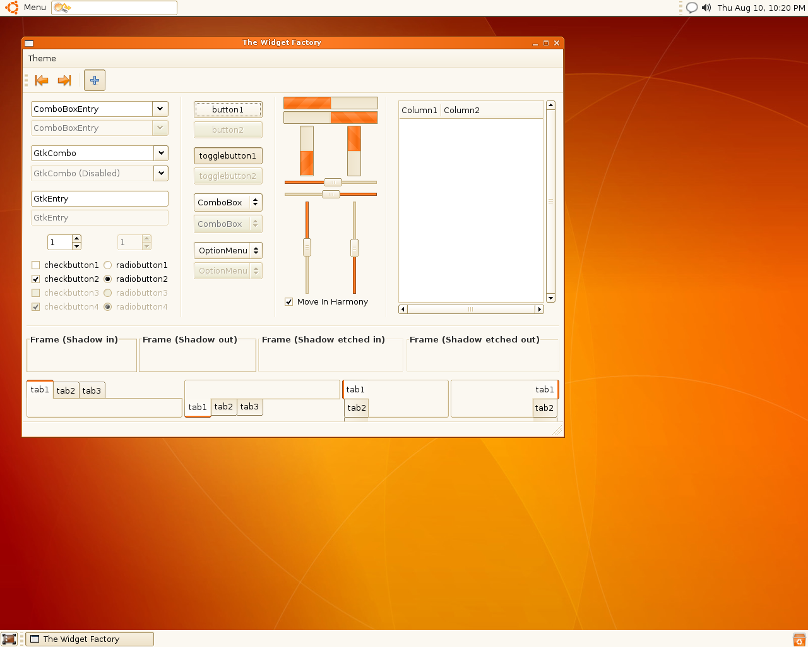The image size is (808, 647).
Task: Click the left vertical slider handle
Action: 307,247
